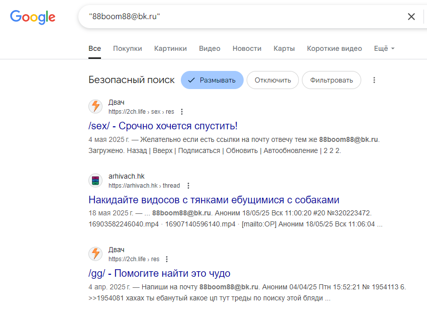
Task: Click the arhivach.hk site favicon
Action: [95, 181]
